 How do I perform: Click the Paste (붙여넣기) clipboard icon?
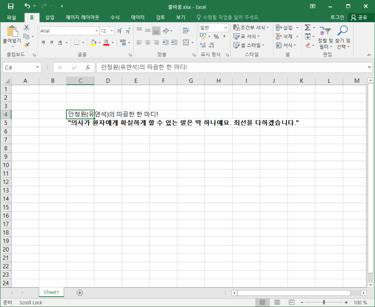tap(12, 31)
